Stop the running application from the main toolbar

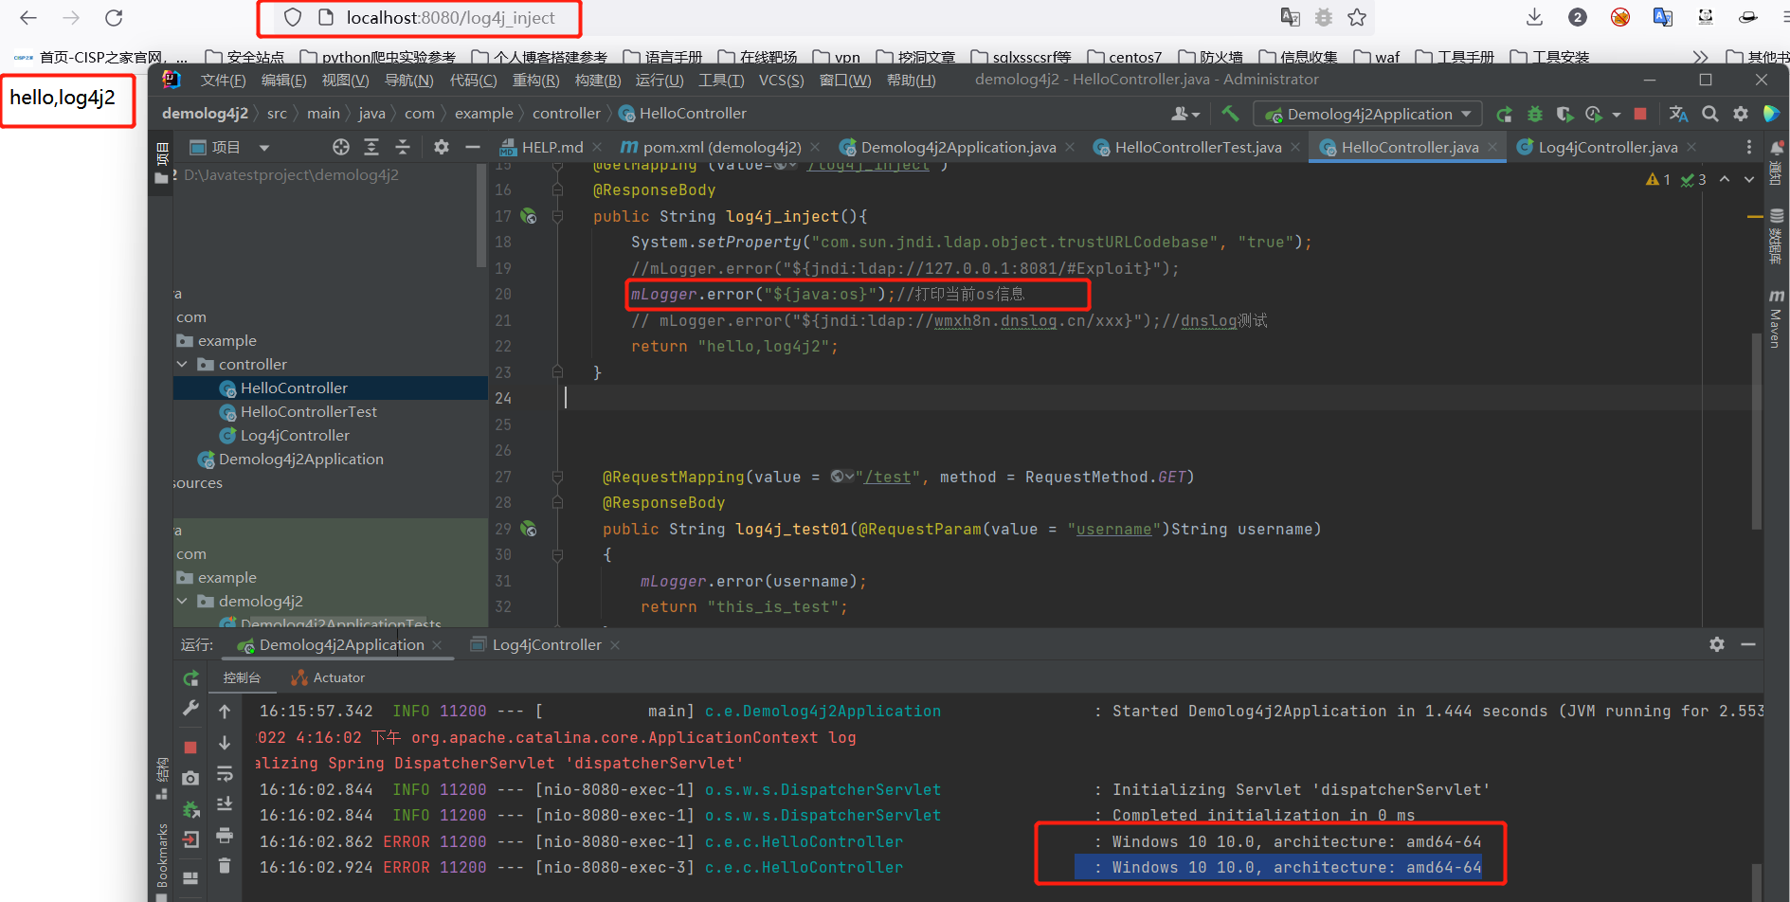pyautogui.click(x=1640, y=114)
